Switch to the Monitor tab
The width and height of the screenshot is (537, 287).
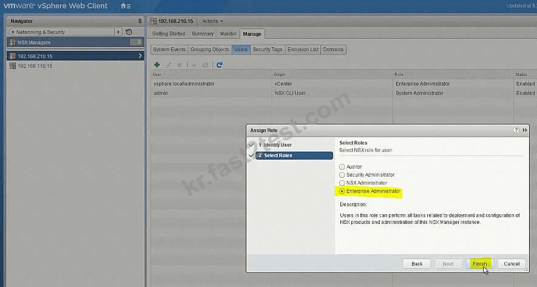coord(228,33)
